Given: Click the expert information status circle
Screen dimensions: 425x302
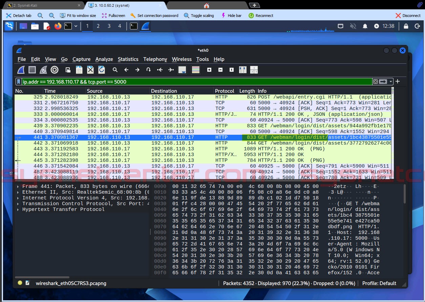Looking at the screenshot, I should coord(20,283).
